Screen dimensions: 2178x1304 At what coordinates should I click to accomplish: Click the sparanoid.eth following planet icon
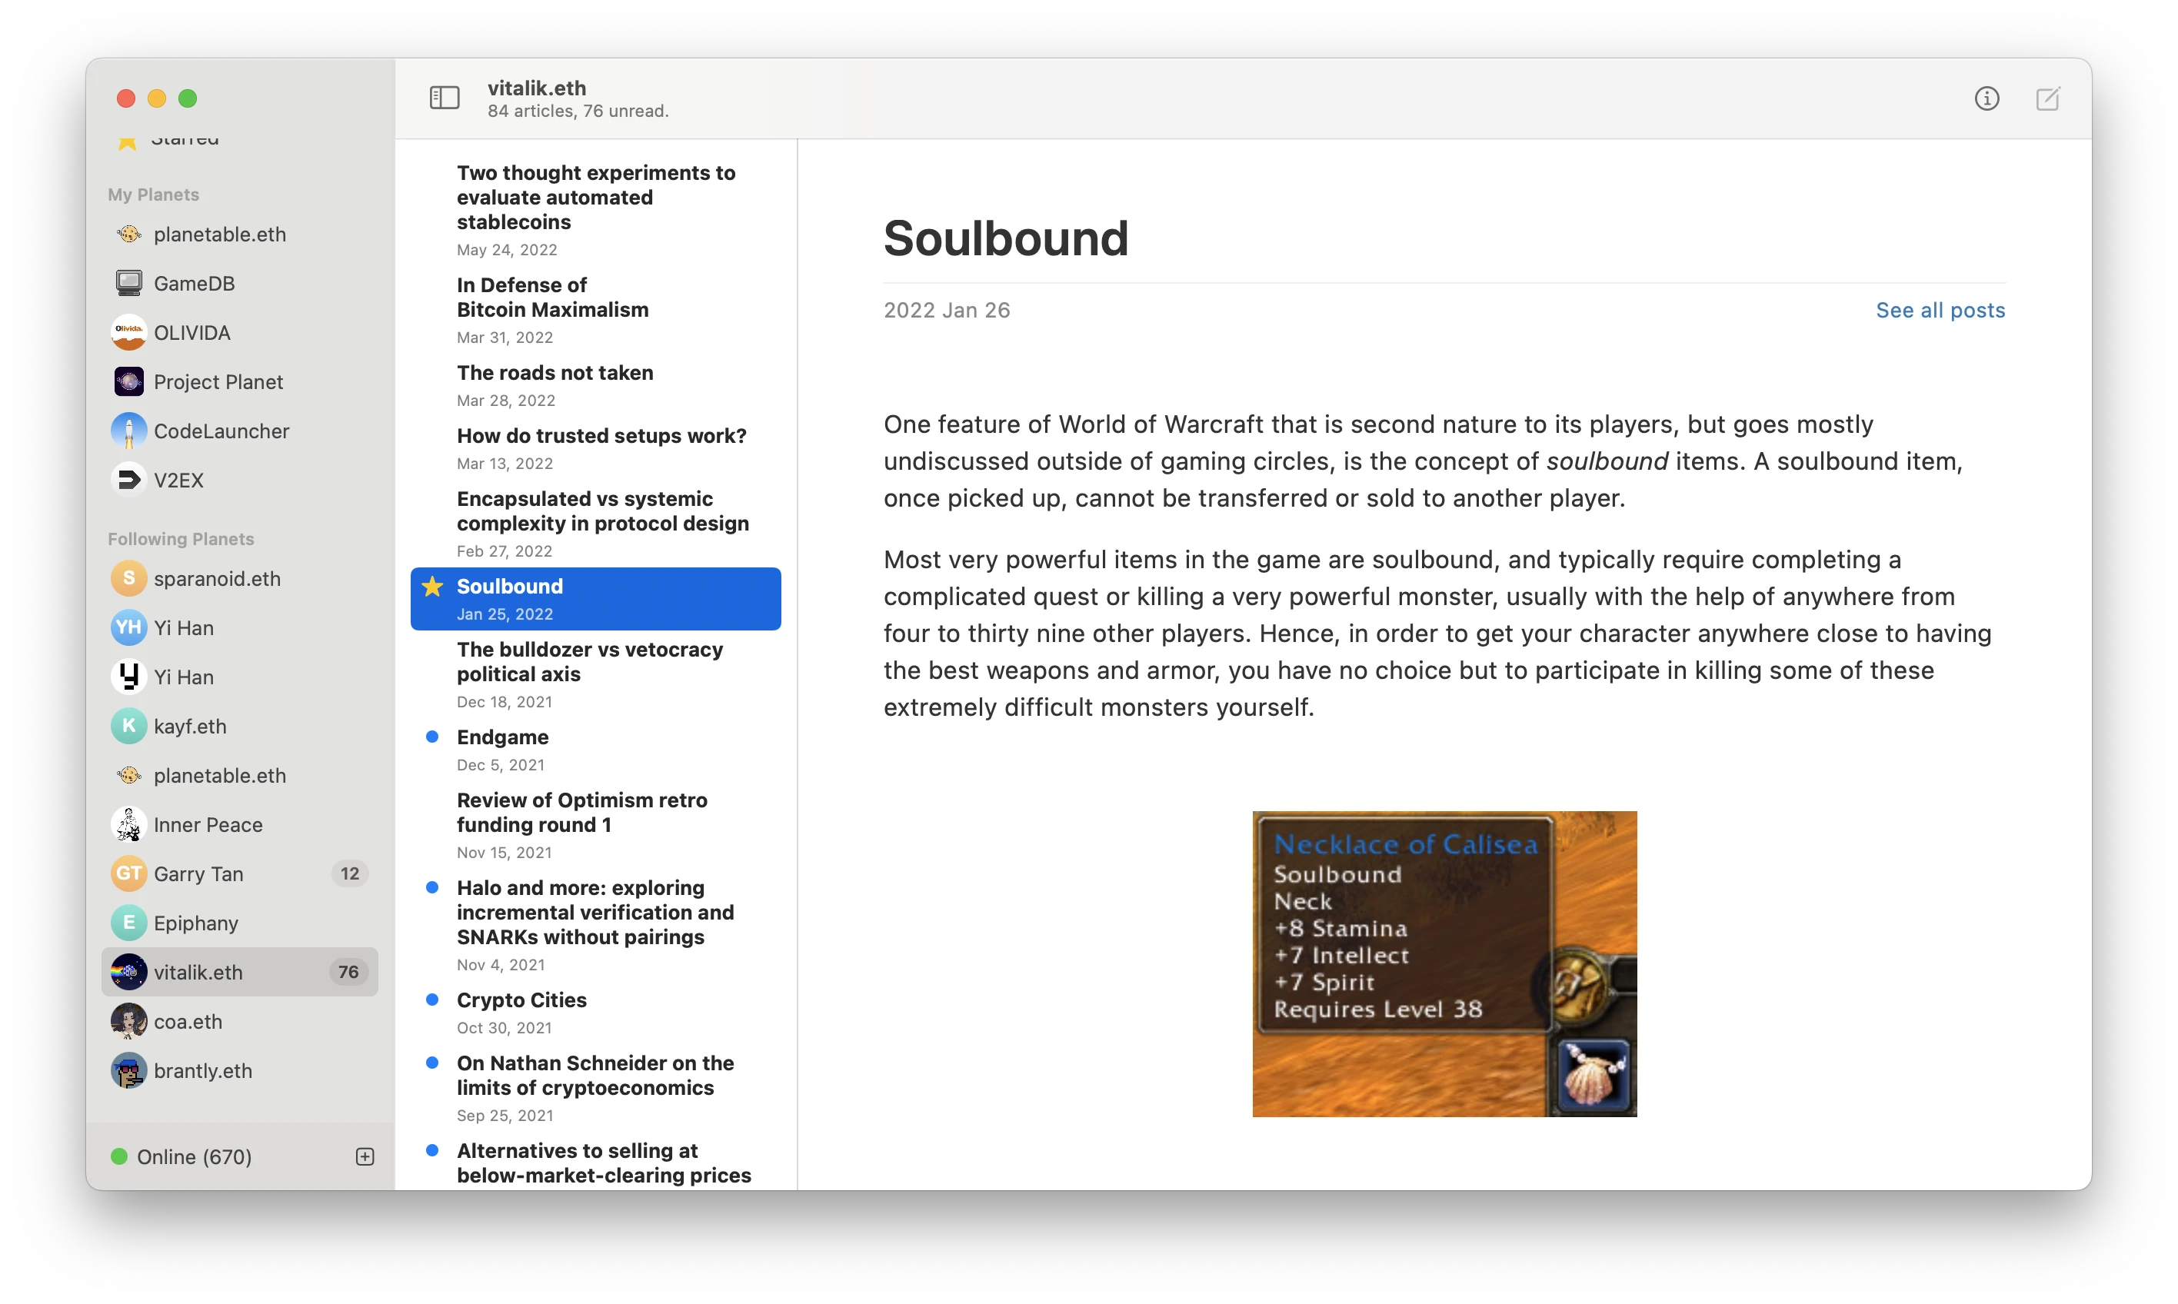tap(128, 577)
